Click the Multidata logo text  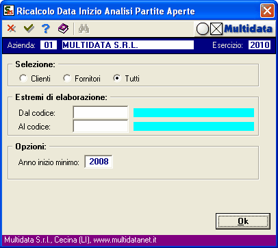[x=249, y=29]
